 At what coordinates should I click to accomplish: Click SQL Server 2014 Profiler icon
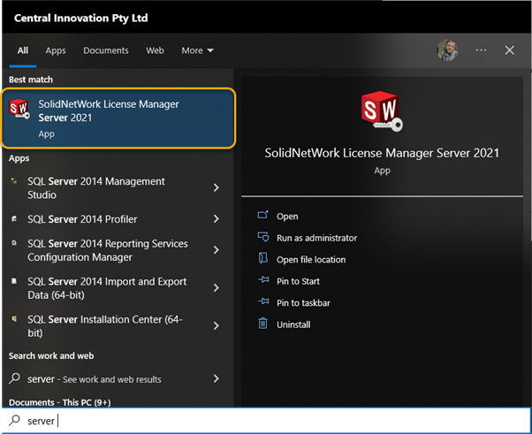point(14,219)
